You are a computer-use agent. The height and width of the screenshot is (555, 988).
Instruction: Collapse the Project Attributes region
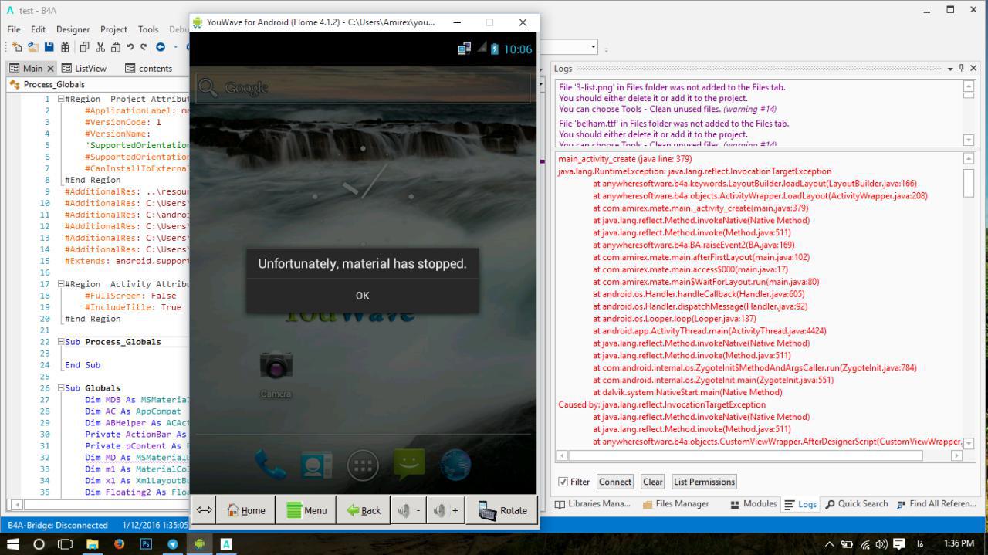point(60,99)
